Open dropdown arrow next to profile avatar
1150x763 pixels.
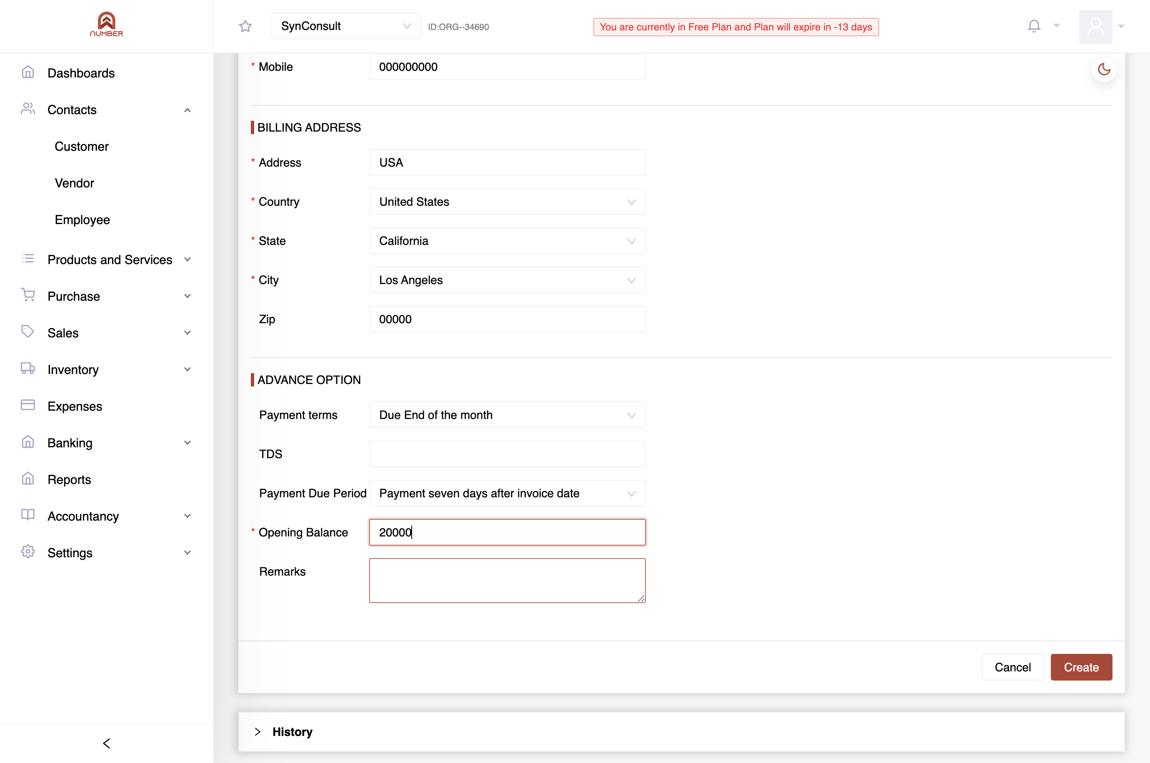[x=1121, y=26]
